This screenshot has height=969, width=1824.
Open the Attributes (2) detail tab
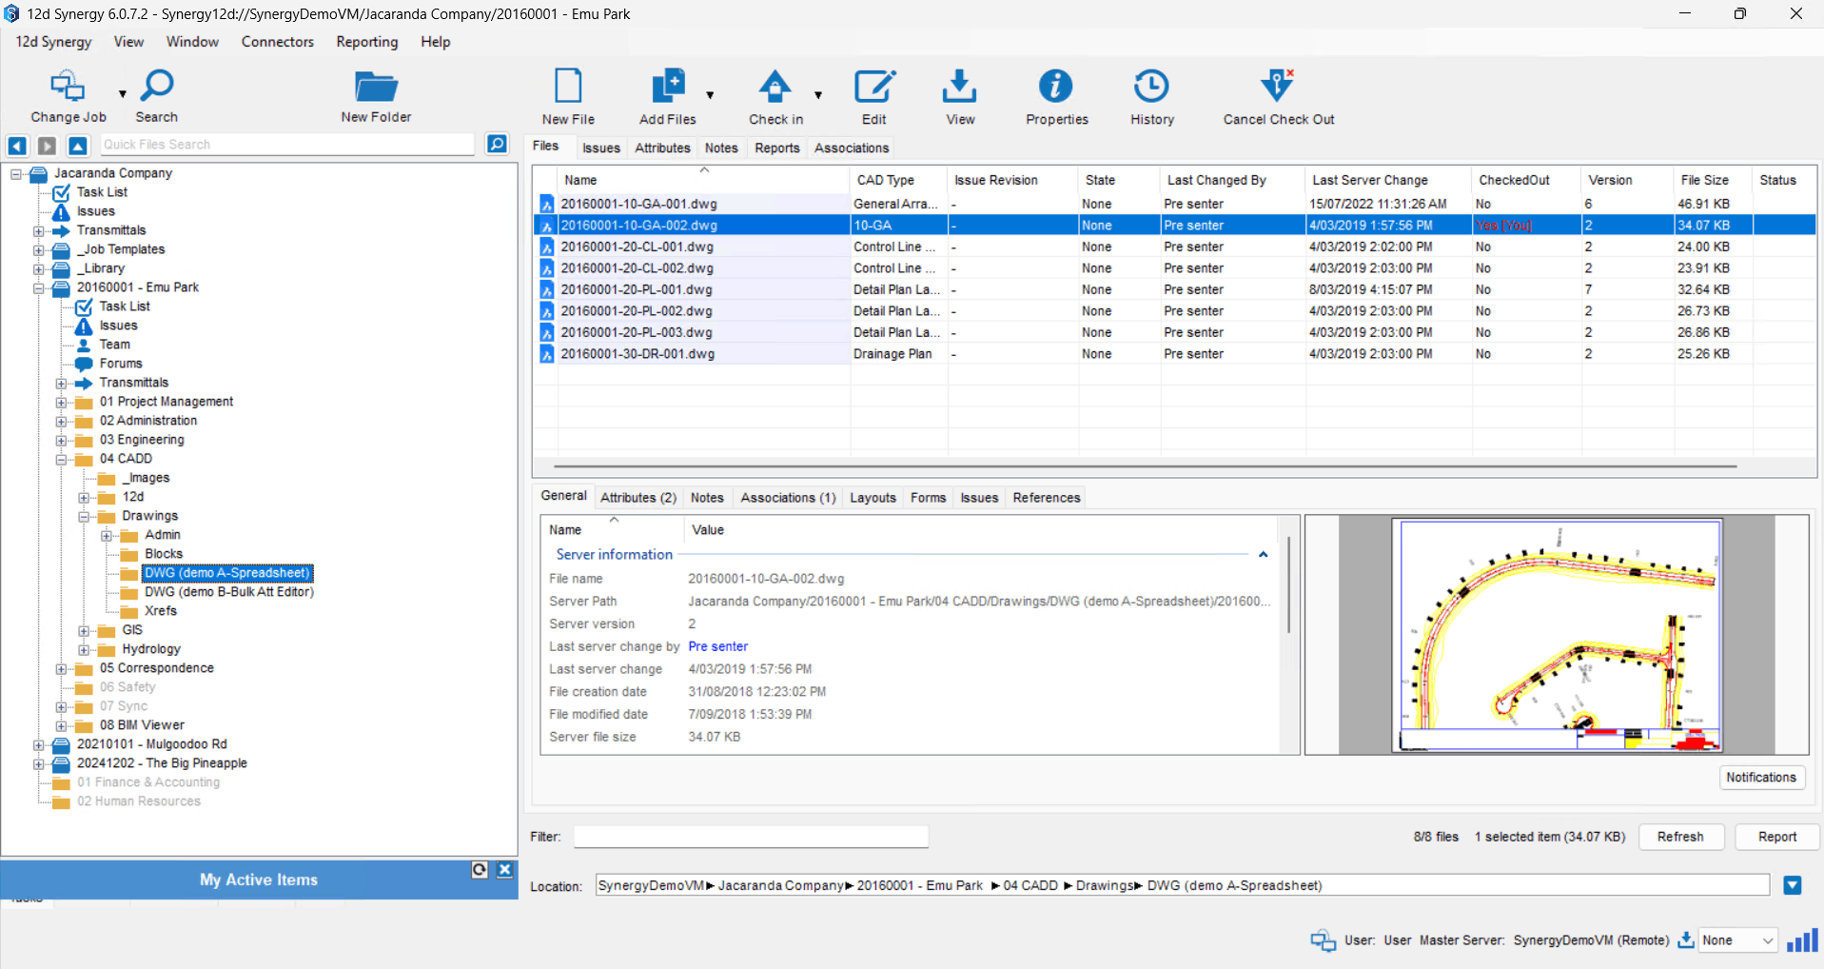point(637,498)
